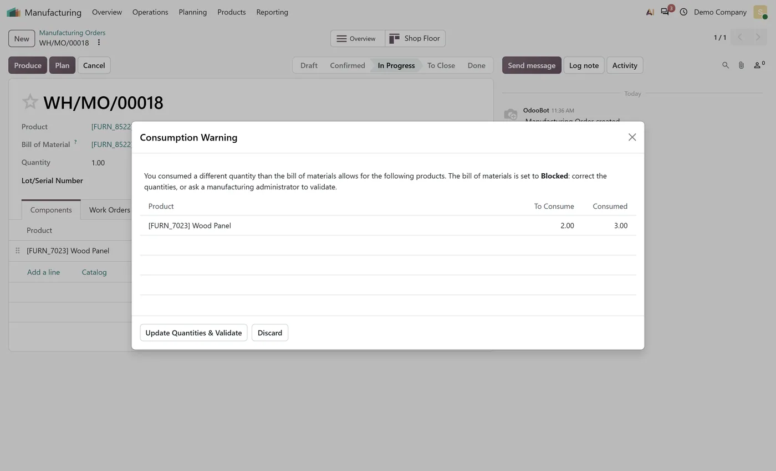The height and width of the screenshot is (471, 776).
Task: Schedule an Activity in chatter
Action: (x=625, y=65)
